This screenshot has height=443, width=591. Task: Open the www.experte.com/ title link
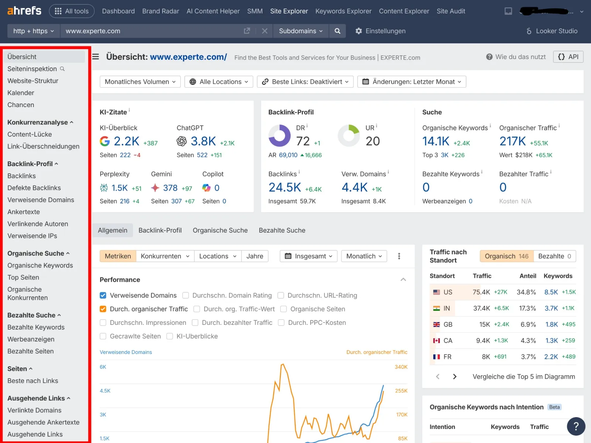[188, 57]
